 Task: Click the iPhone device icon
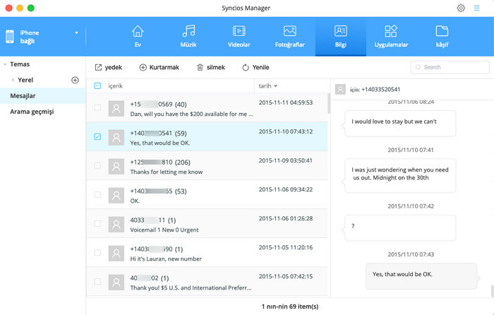(x=10, y=37)
